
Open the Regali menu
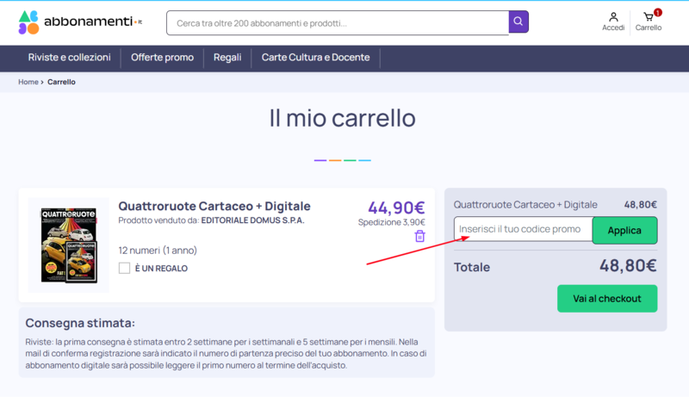coord(227,58)
